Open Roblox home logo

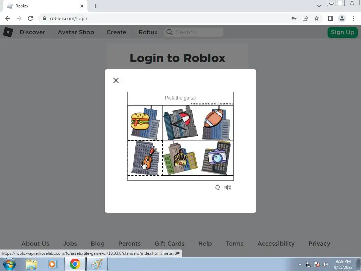click(x=8, y=32)
